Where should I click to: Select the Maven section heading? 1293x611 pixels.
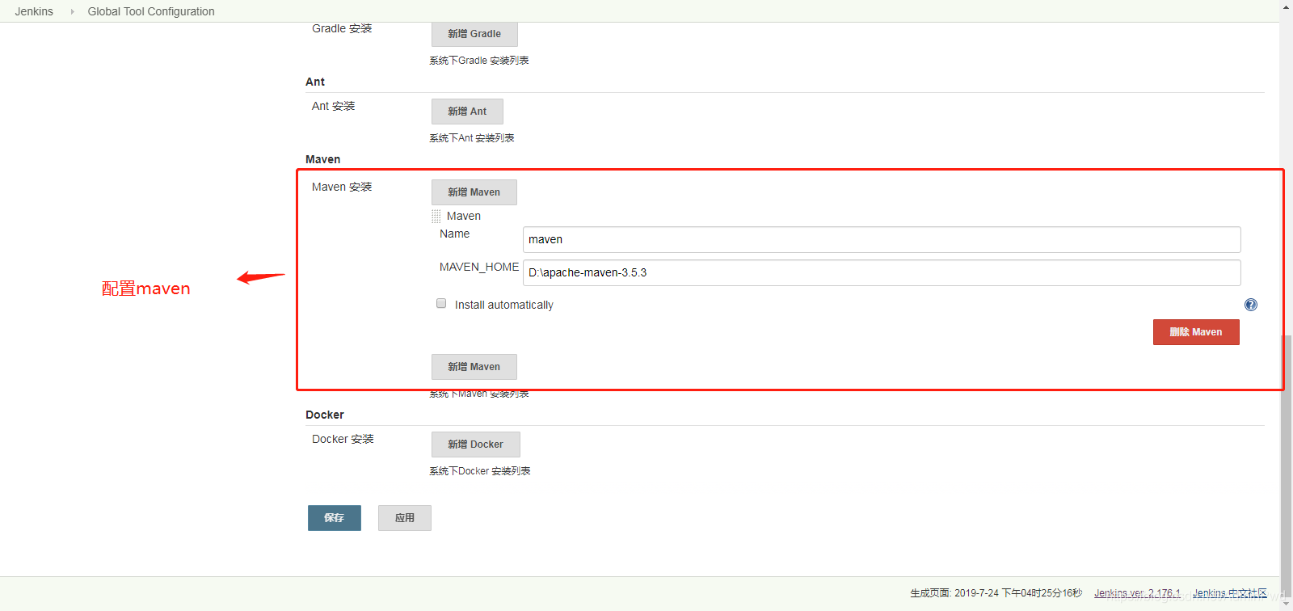coord(323,159)
